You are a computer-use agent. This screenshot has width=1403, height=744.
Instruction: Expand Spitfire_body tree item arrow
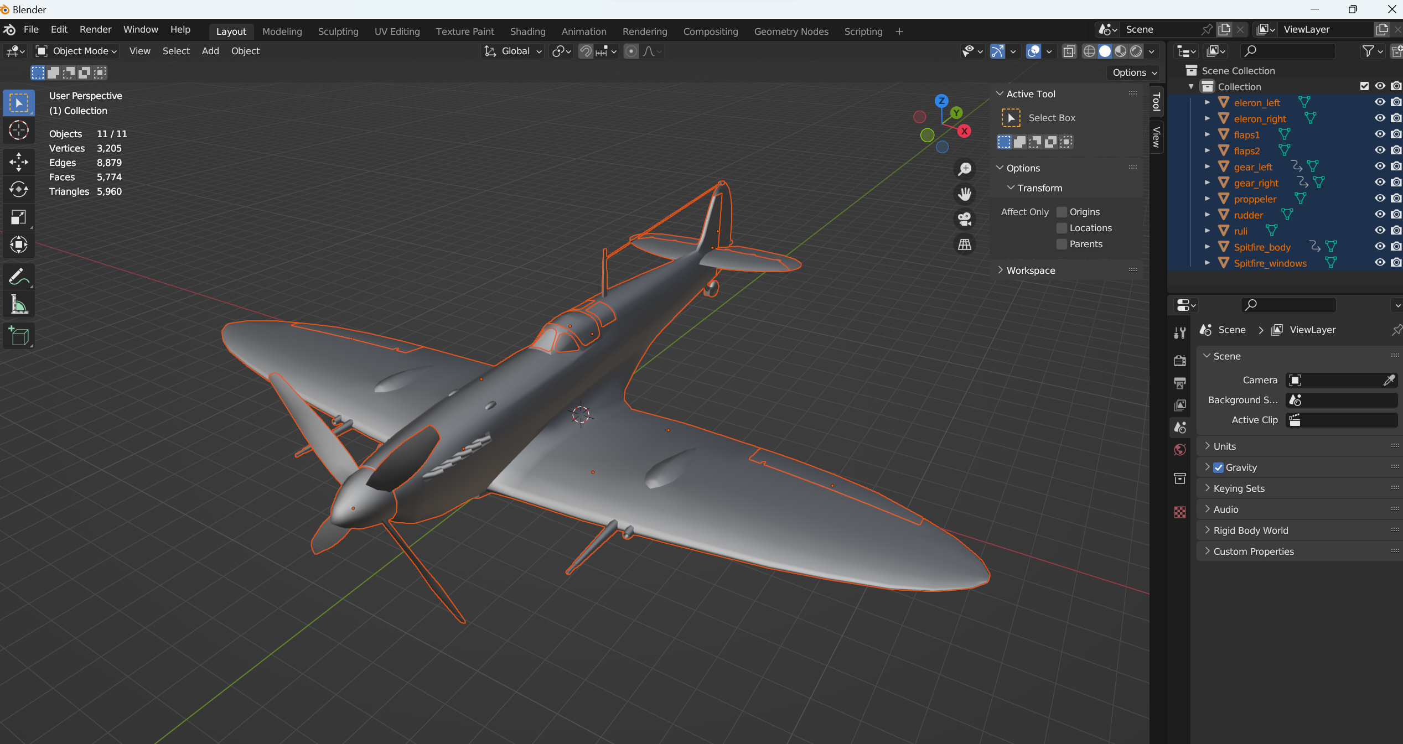pos(1207,247)
